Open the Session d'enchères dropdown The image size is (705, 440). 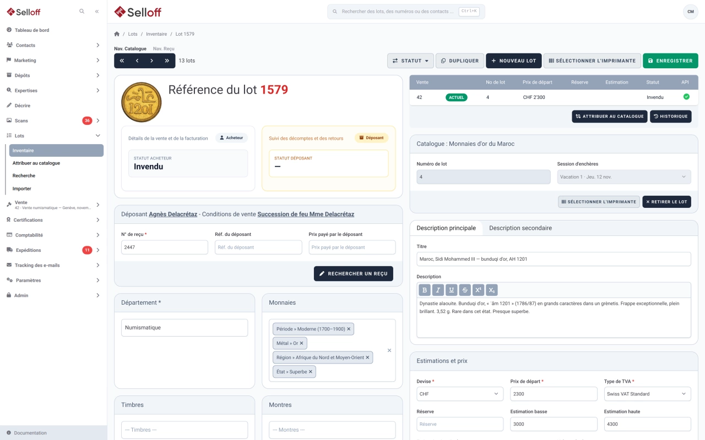[x=623, y=177]
